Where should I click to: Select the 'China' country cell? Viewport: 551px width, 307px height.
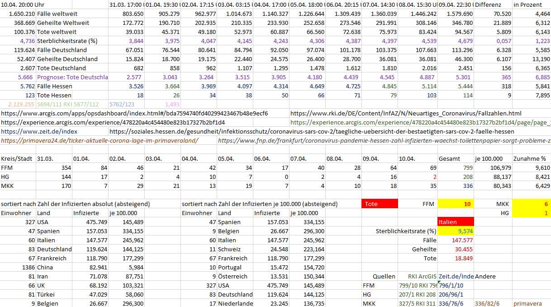45,267
